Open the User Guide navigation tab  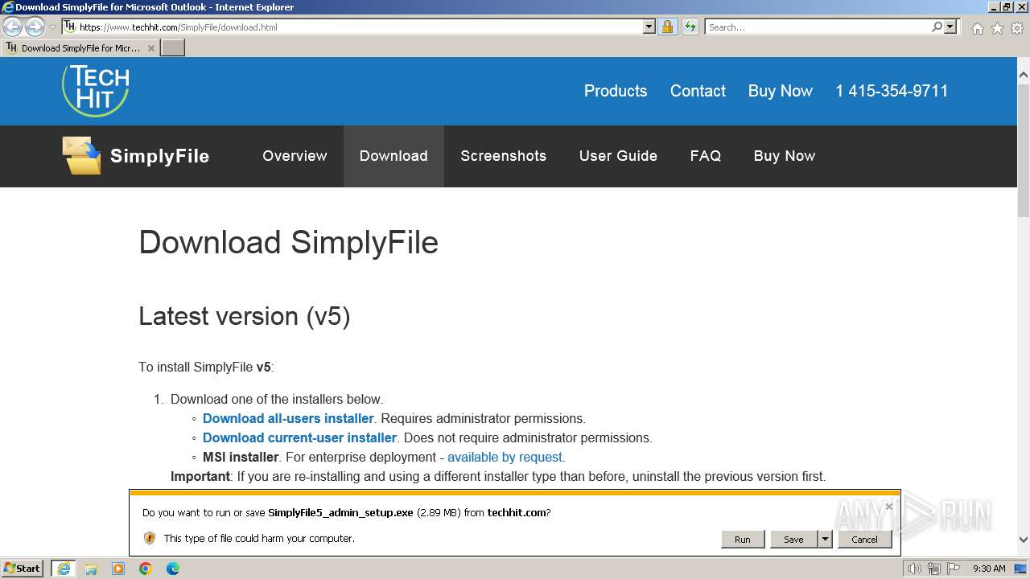coord(618,156)
